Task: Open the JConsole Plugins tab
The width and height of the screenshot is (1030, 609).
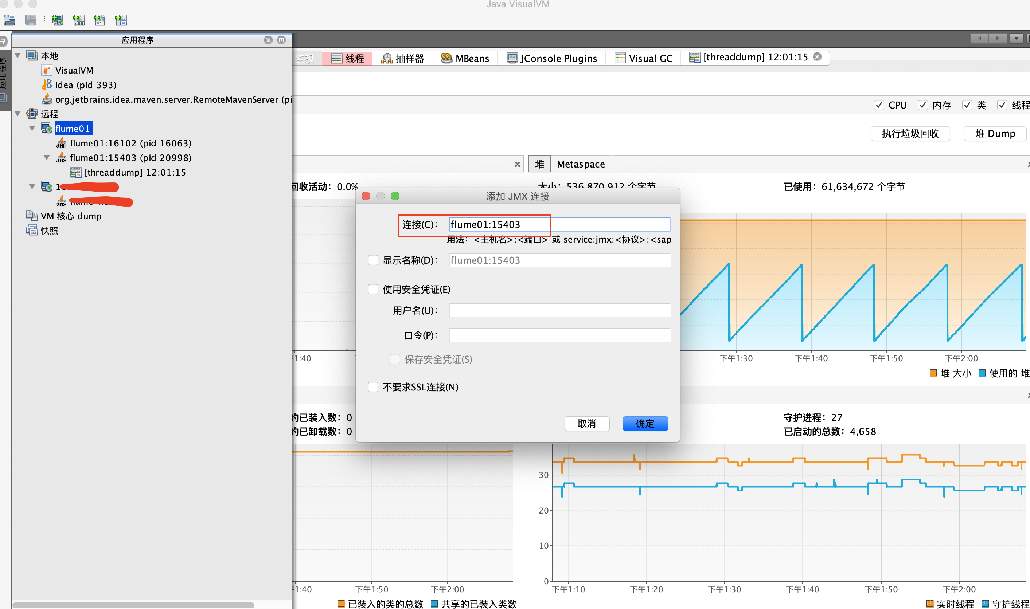Action: [552, 58]
